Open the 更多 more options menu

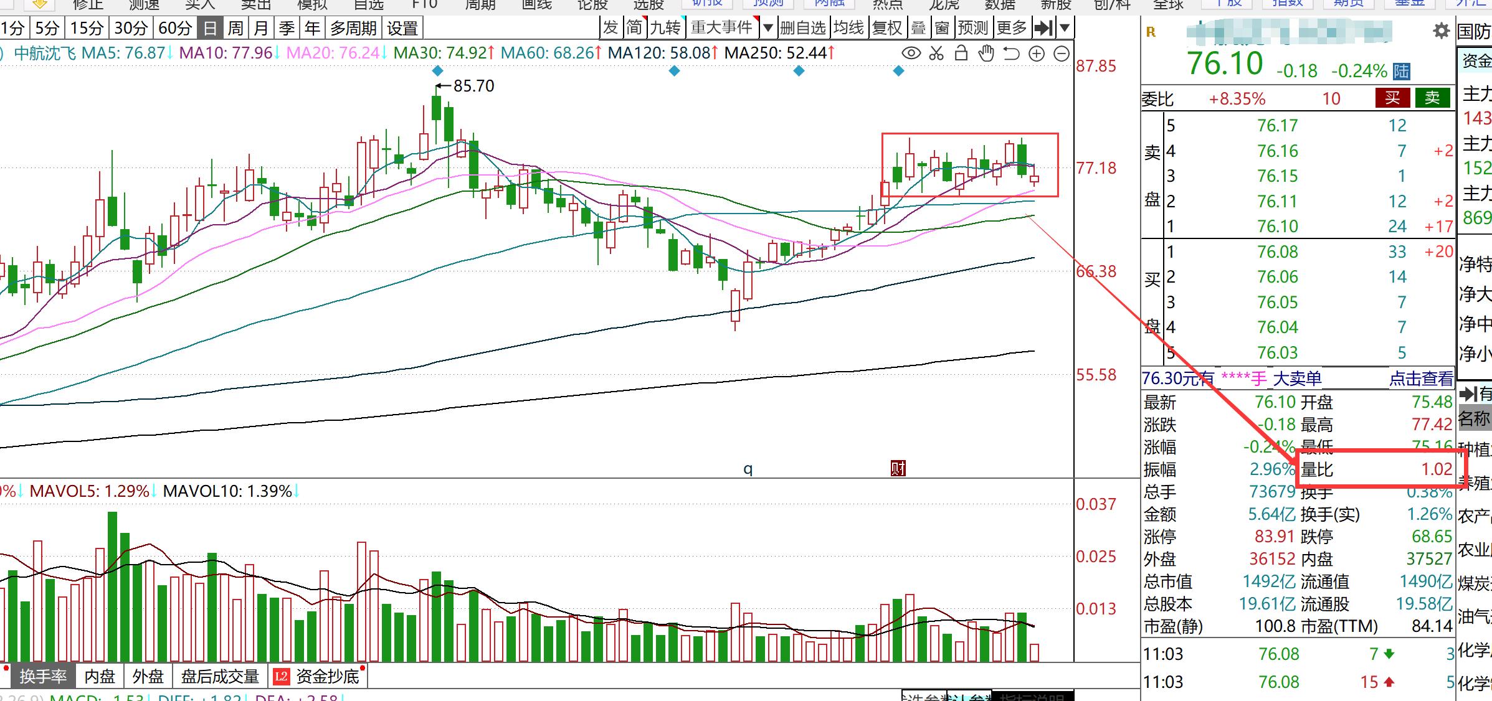(1011, 28)
